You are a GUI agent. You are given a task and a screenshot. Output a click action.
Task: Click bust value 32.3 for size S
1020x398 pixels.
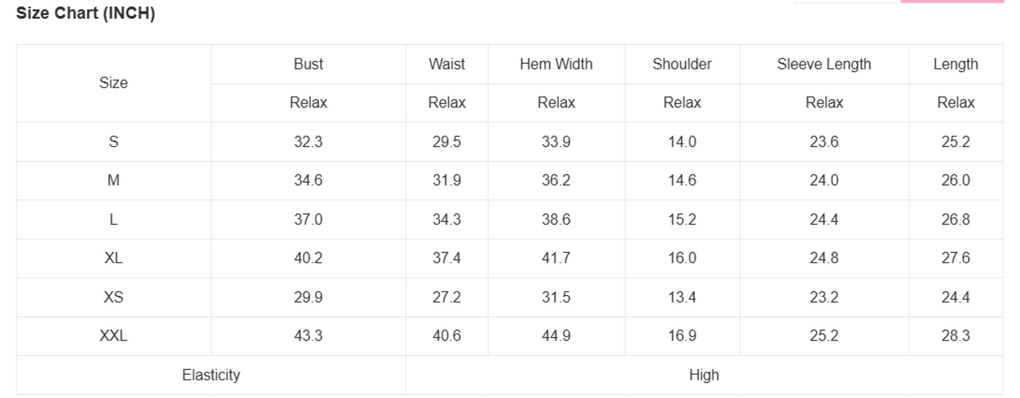308,142
